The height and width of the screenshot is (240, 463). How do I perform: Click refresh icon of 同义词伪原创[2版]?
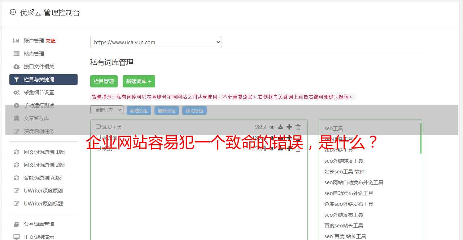(x=17, y=165)
